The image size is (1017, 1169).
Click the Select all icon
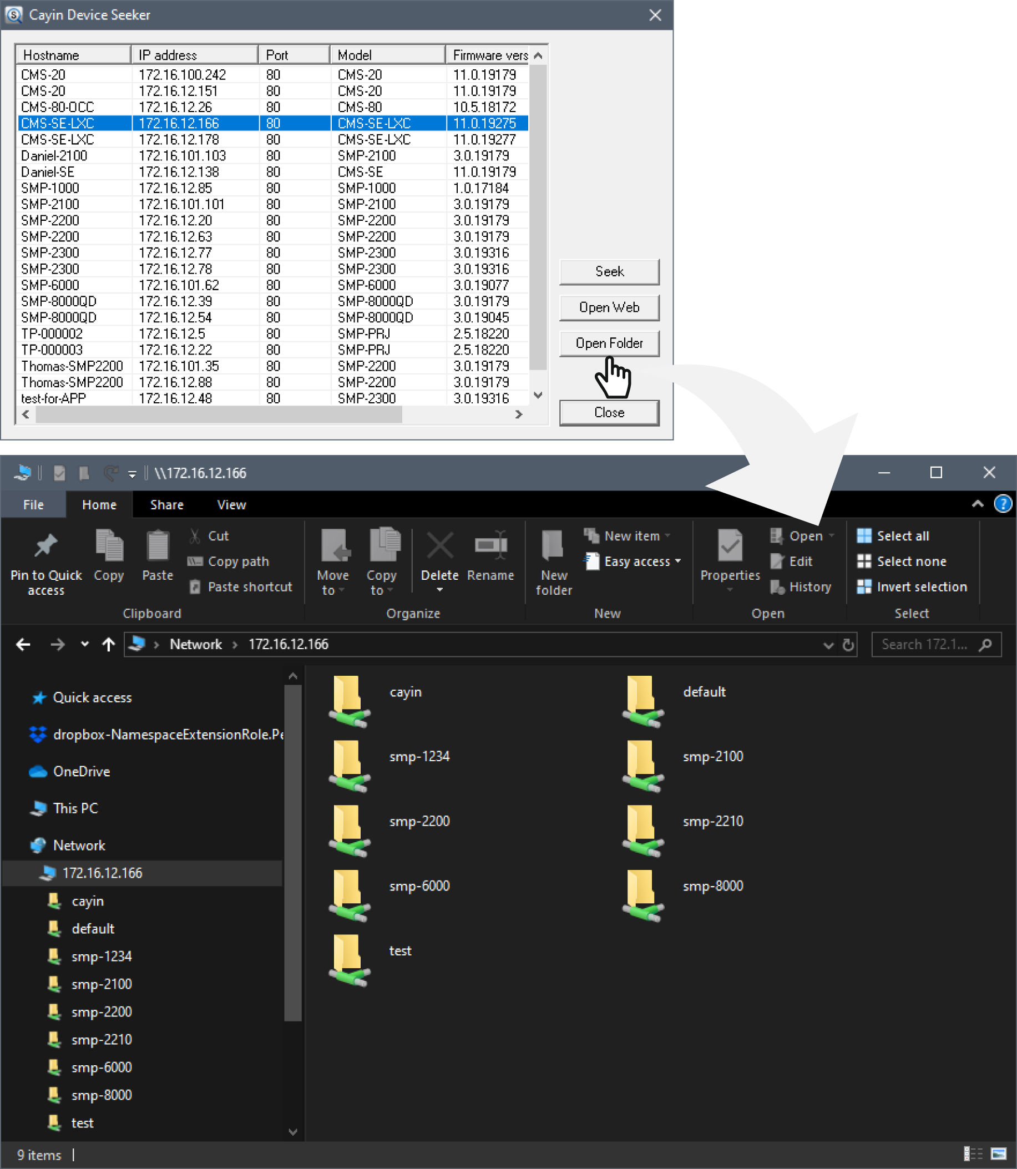(x=864, y=536)
